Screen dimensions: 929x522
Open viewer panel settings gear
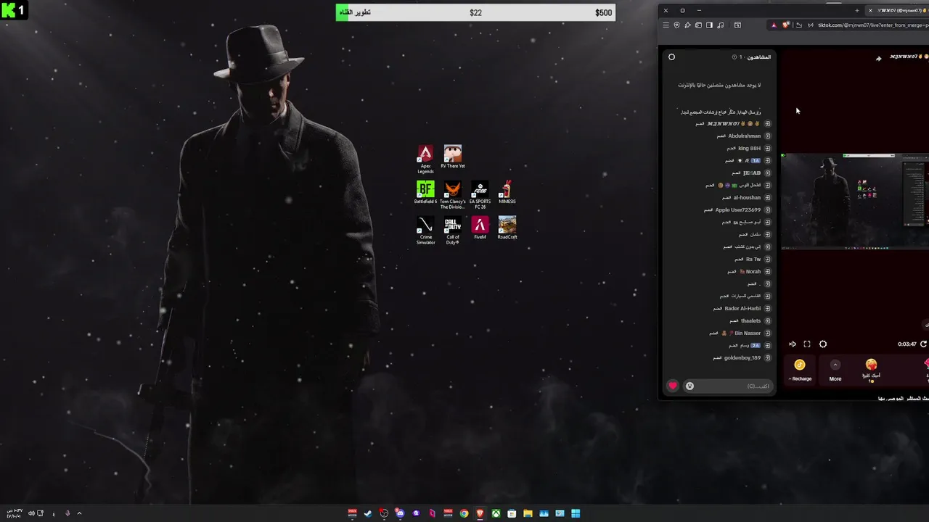tap(671, 57)
